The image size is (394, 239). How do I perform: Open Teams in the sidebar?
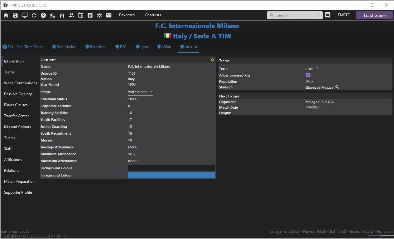(x=9, y=72)
